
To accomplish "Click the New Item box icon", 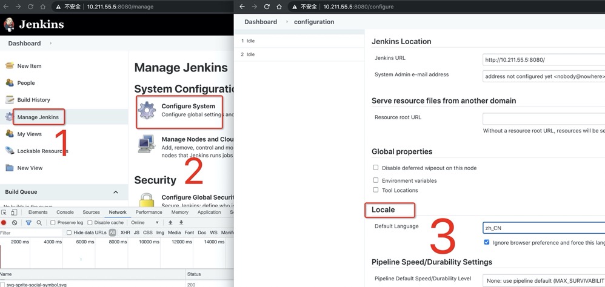I will click(9, 66).
